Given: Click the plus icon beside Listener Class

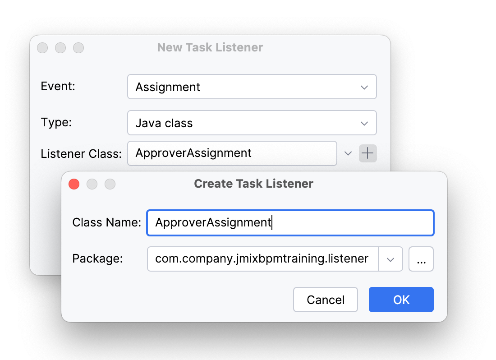Looking at the screenshot, I should 368,153.
